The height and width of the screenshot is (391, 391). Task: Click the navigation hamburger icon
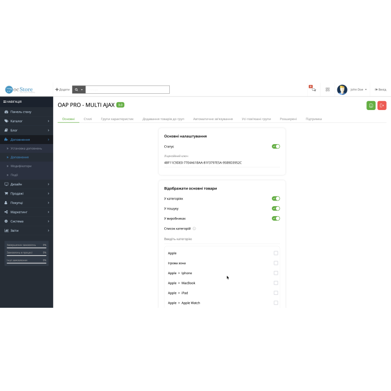[4, 102]
